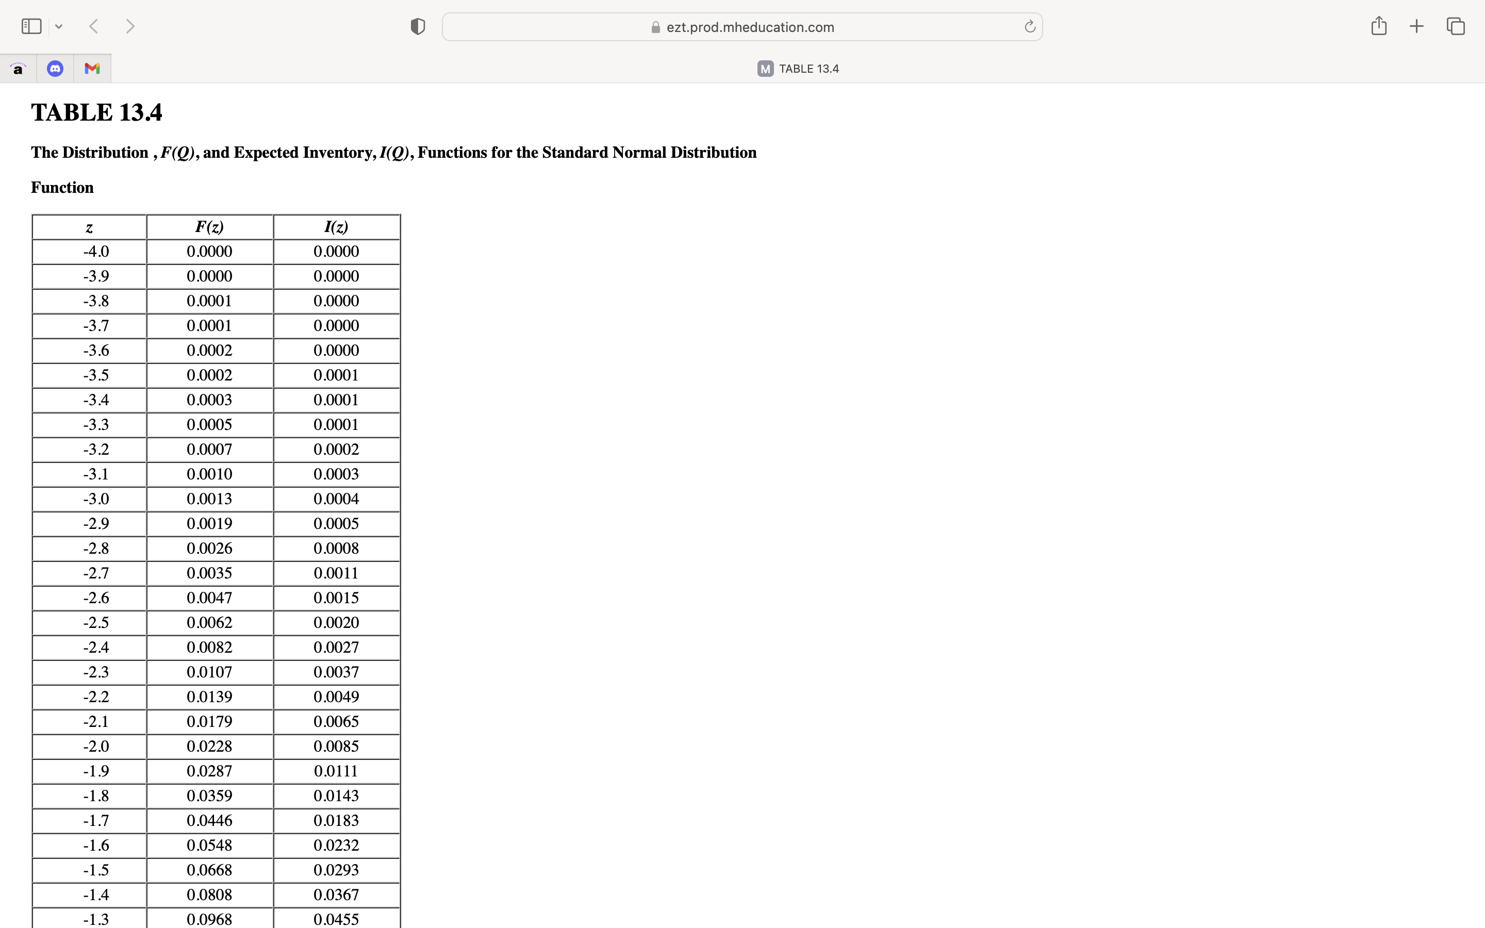
Task: Expand the sidebar options chevron
Action: click(59, 26)
